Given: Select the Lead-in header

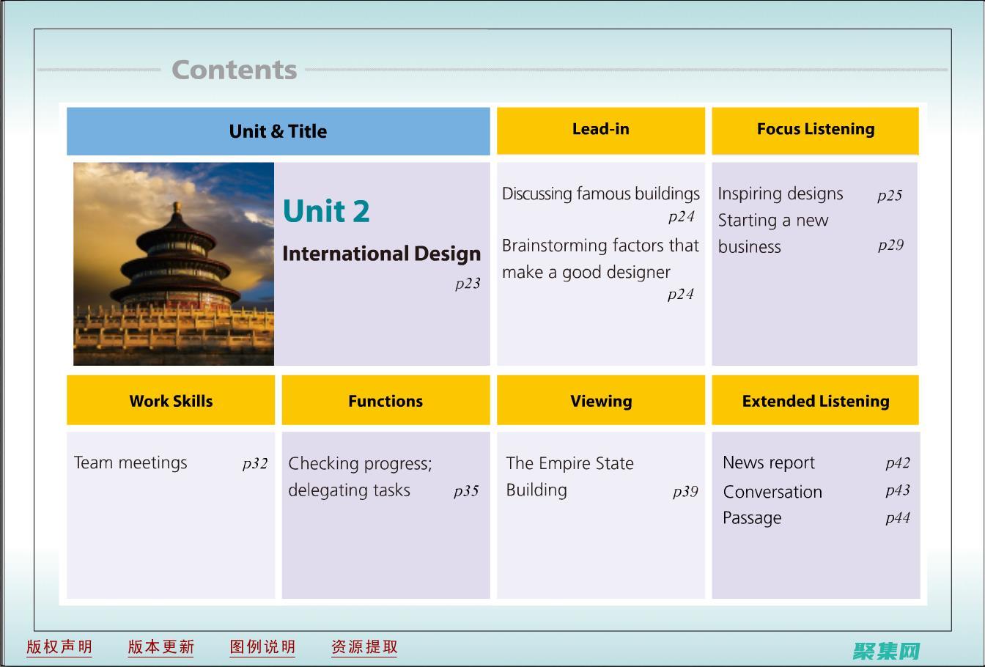Looking at the screenshot, I should (600, 130).
